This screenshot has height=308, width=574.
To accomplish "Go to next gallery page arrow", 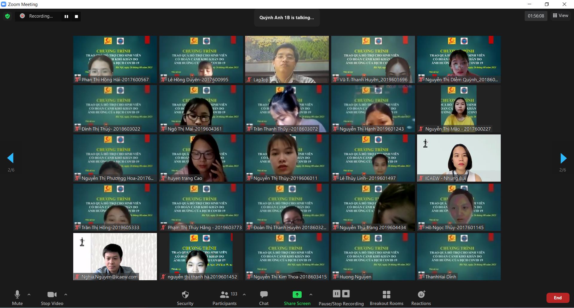I will pos(563,158).
